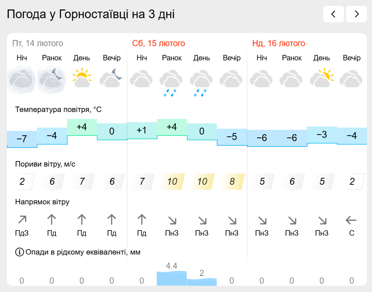Click Saturday evening wind gust value 8
Image resolution: width=372 pixels, height=292 pixels.
coord(232,181)
